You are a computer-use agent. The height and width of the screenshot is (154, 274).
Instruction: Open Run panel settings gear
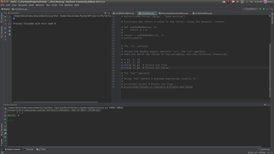(105, 13)
